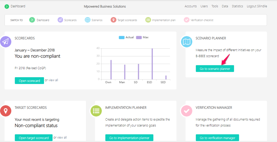277x142 pixels.
Task: Click the TARGET SCORECARDS heading
Action: point(31,108)
